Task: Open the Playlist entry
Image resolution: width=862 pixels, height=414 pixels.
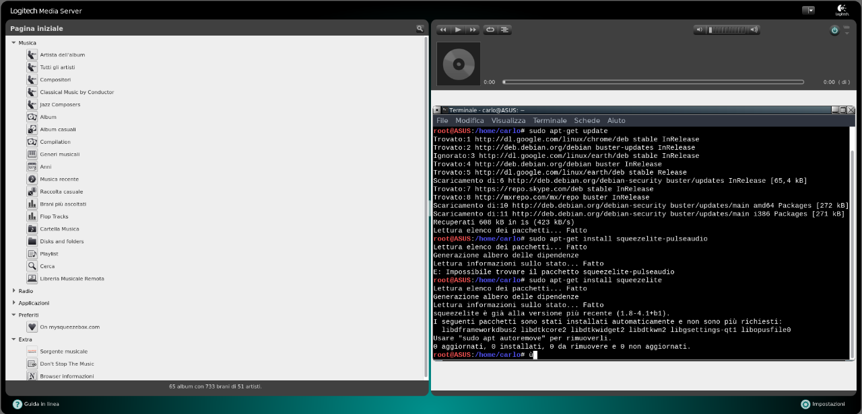Action: pos(49,253)
